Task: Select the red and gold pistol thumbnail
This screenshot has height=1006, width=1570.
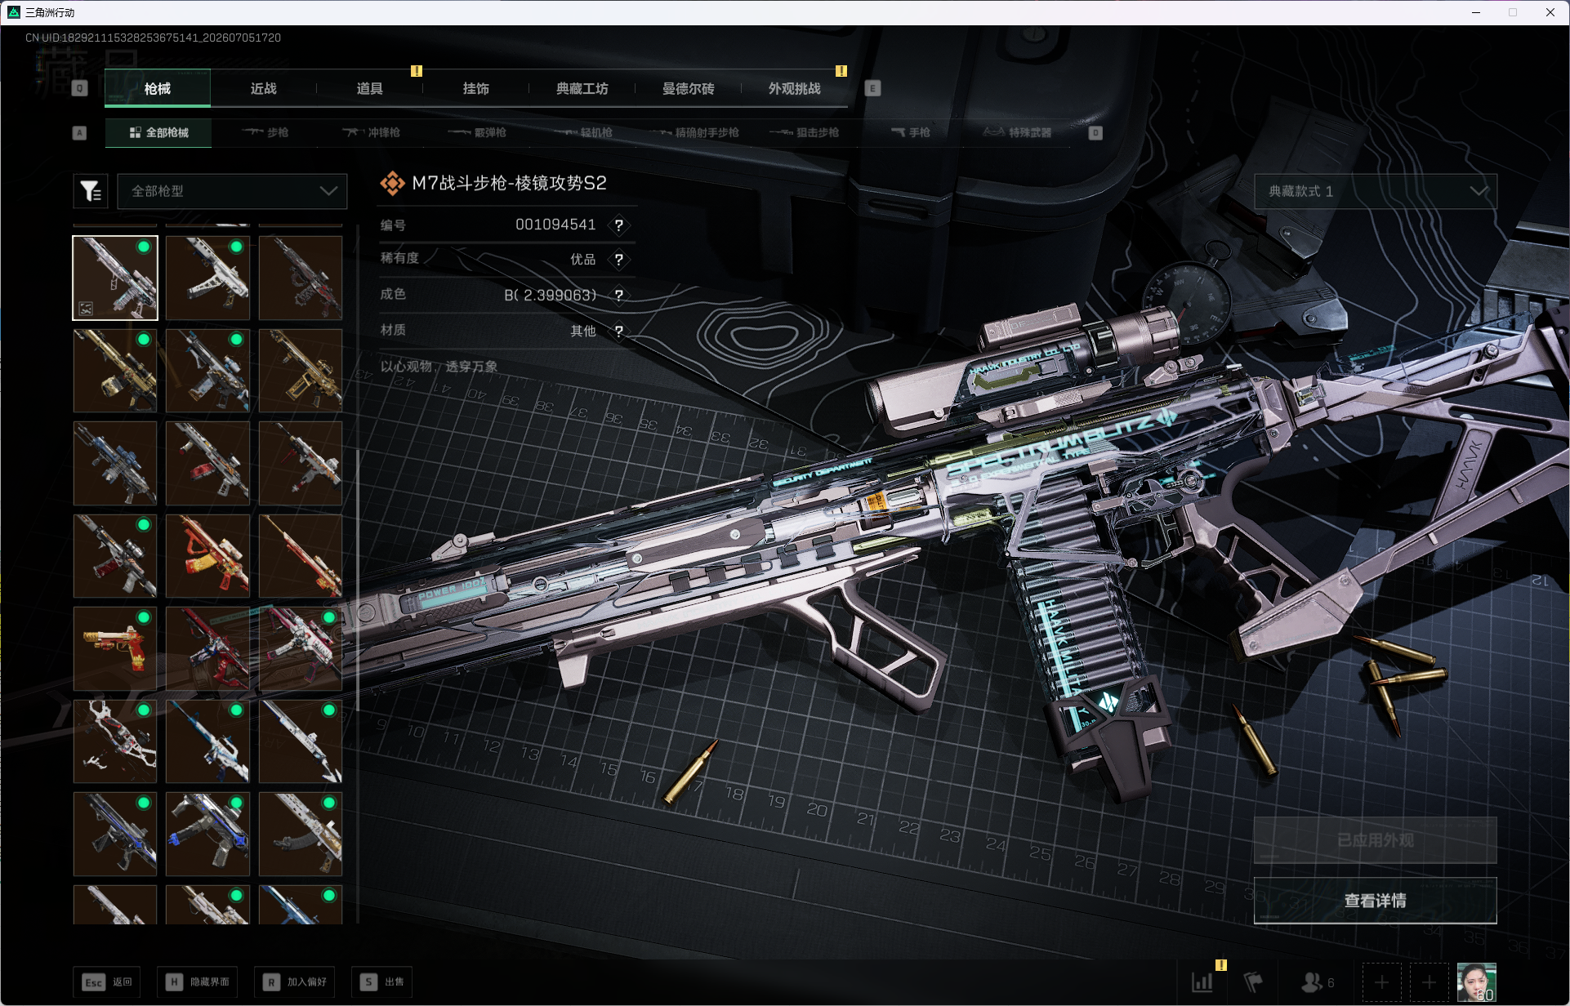Action: click(x=115, y=648)
